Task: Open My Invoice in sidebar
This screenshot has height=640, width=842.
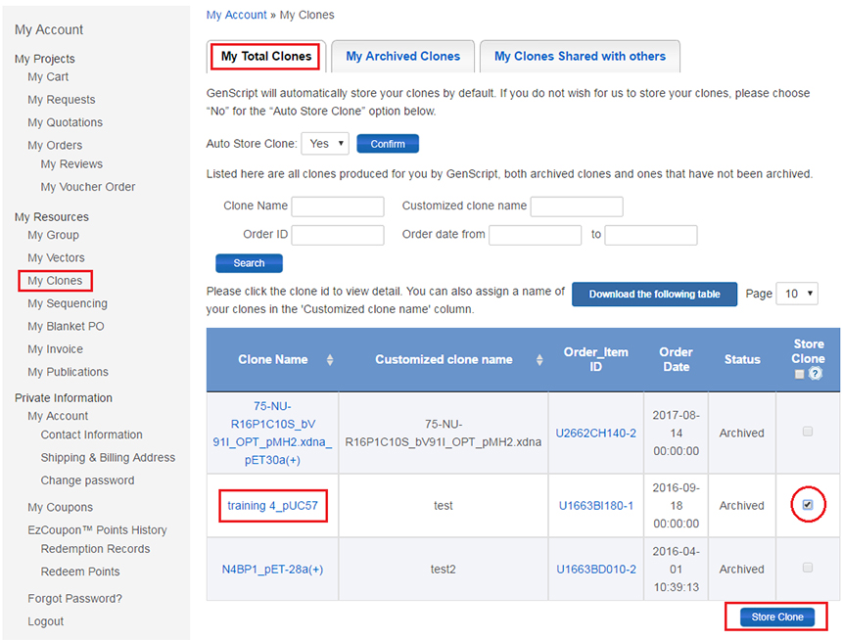Action: (x=55, y=349)
